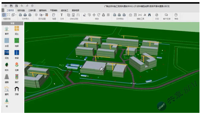Screen dimensions: 201x115
Task: Open Help (帮助) question mark icon
Action: [x=176, y=15]
